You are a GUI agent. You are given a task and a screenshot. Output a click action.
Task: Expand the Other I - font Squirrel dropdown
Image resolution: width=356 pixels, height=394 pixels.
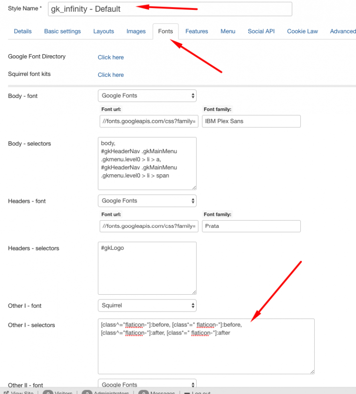coord(147,305)
